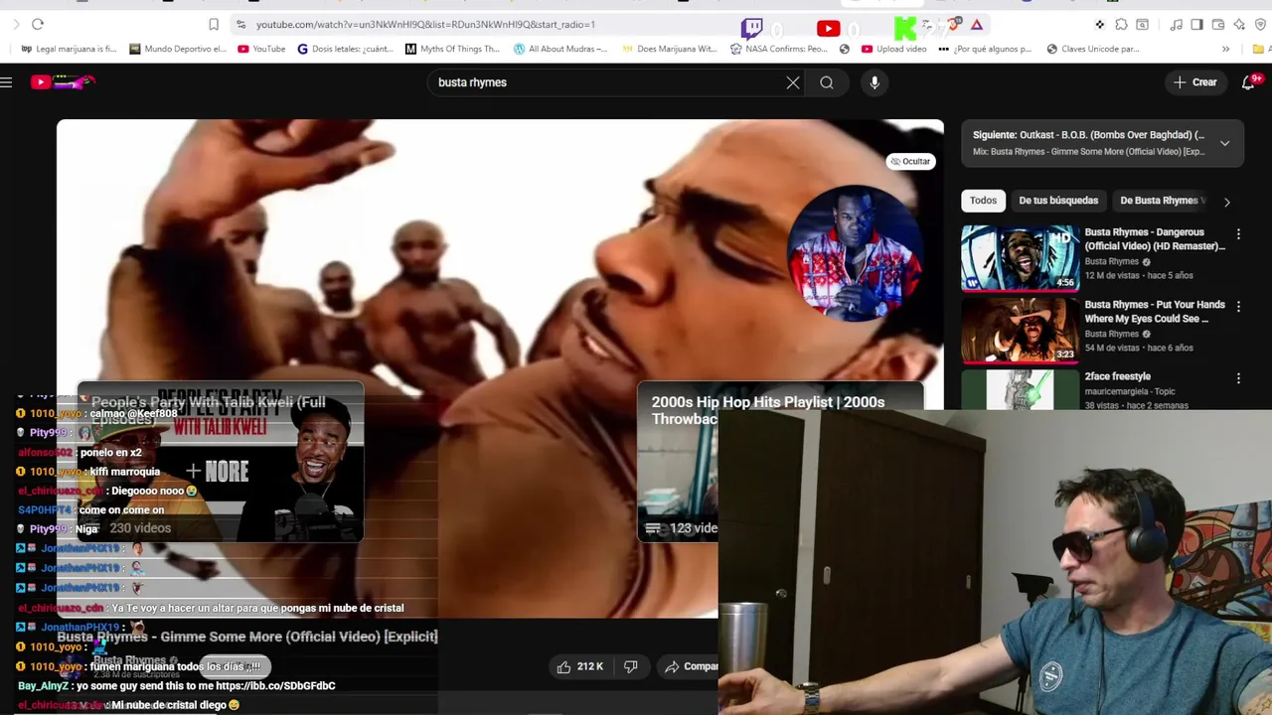1272x715 pixels.
Task: Select the De Busta Rhymes chip
Action: 1161,201
